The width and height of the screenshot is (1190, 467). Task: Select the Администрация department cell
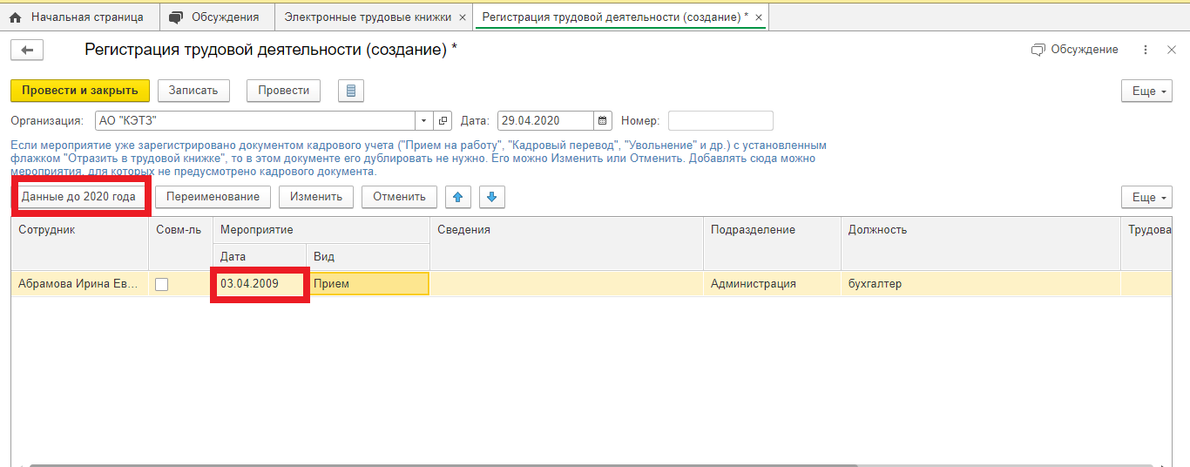(x=772, y=284)
